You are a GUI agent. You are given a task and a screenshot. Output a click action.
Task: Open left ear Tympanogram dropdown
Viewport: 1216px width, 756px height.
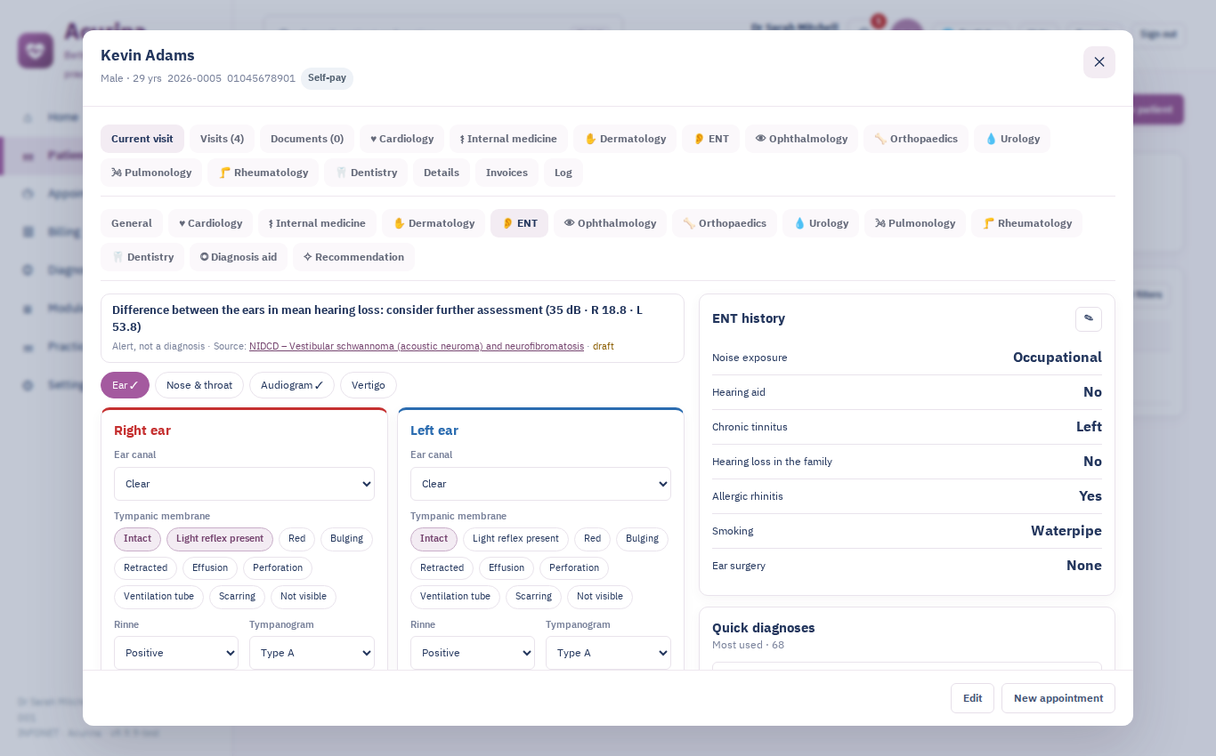pyautogui.click(x=608, y=653)
